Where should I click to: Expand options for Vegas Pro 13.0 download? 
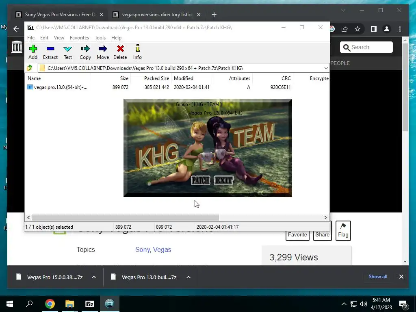point(188,277)
